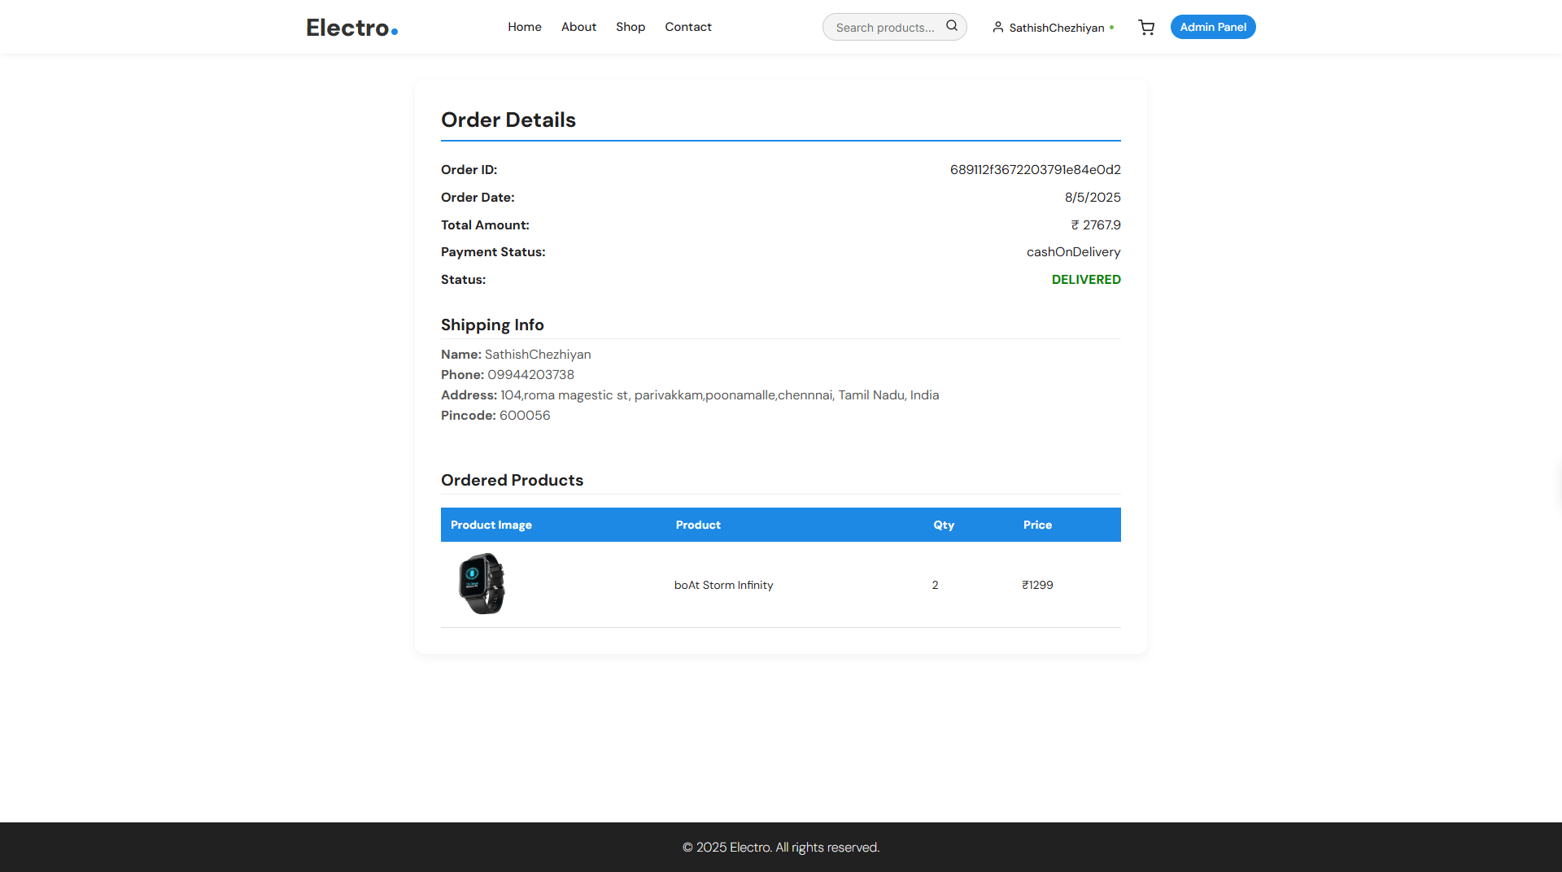Image resolution: width=1562 pixels, height=872 pixels.
Task: Click the DELIVERED status label
Action: pyautogui.click(x=1085, y=280)
